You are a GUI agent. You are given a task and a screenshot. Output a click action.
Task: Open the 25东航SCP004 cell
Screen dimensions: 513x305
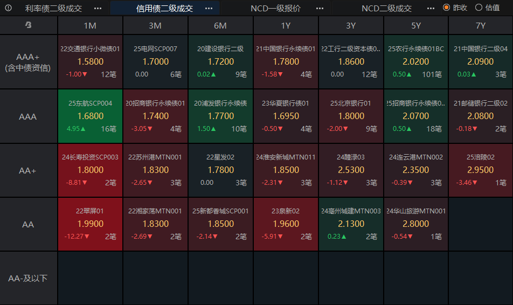click(x=91, y=116)
